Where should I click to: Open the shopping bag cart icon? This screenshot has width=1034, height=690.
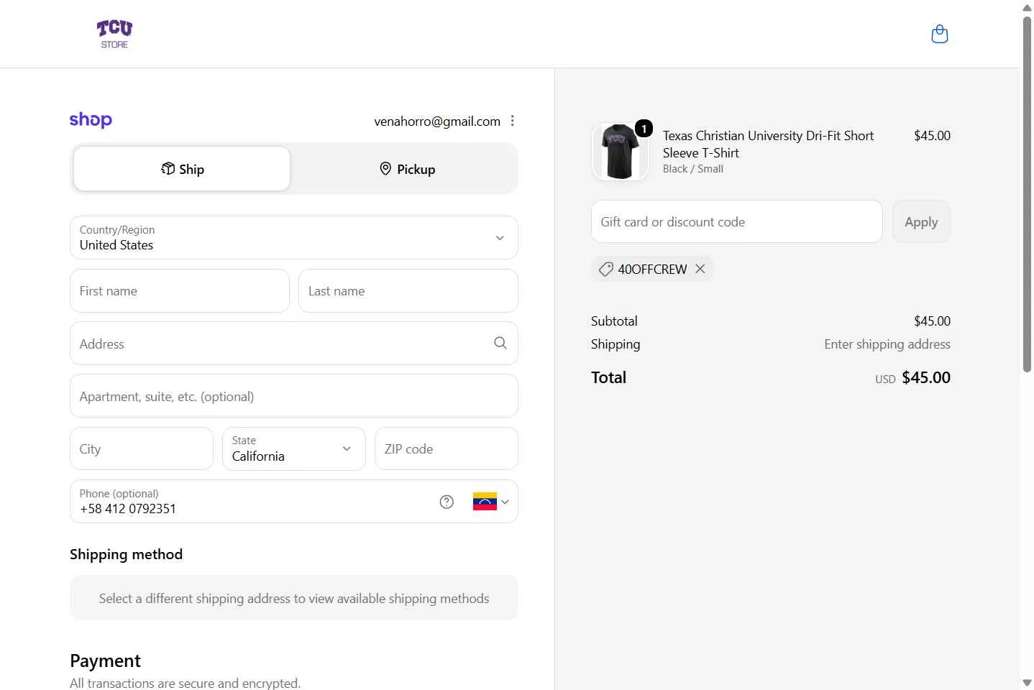(939, 34)
